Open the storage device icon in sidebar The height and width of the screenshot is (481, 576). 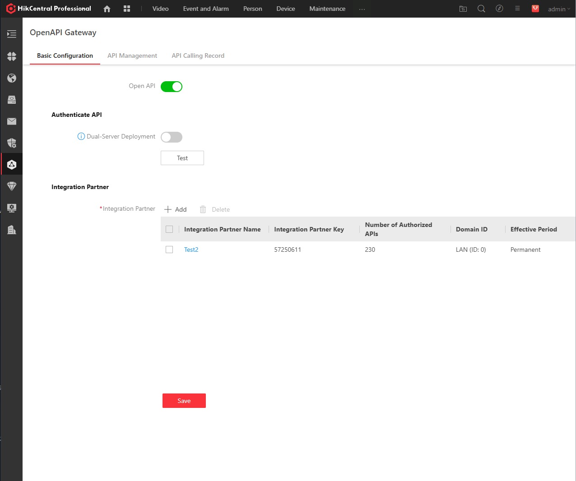tap(12, 100)
